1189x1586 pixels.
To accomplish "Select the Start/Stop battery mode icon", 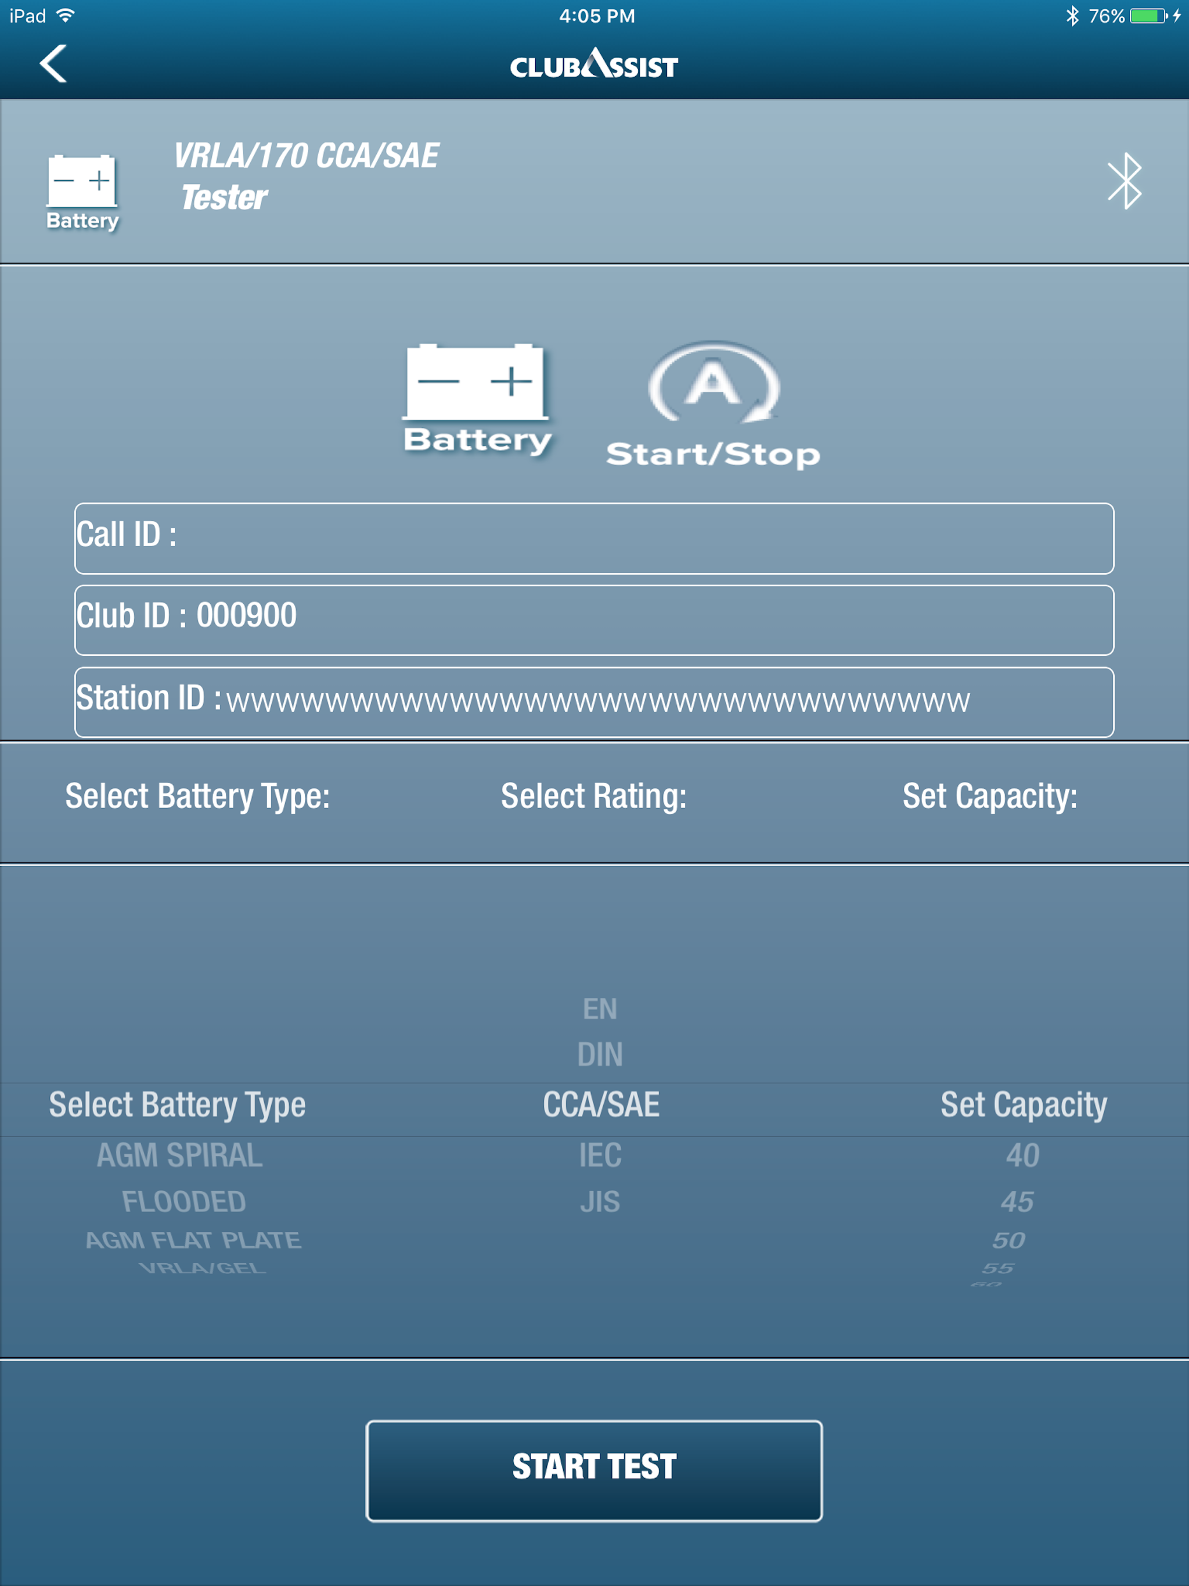I will (713, 405).
